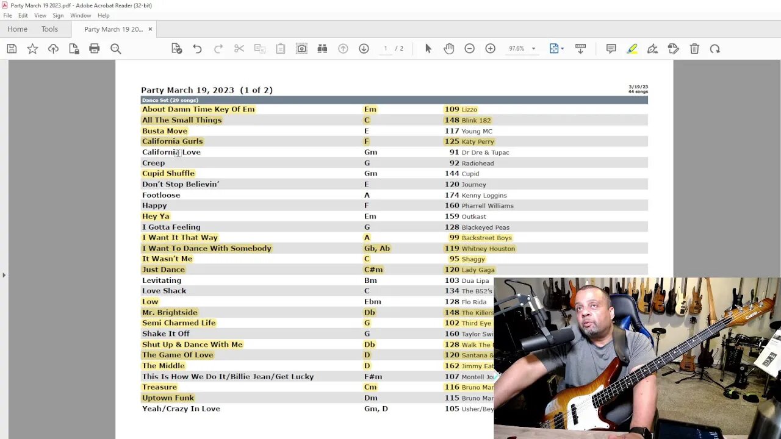The width and height of the screenshot is (781, 439).
Task: Click the Sign pen icon
Action: [652, 49]
